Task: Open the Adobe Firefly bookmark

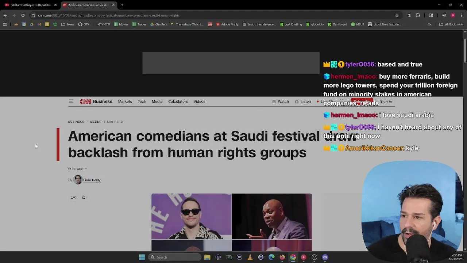Action: coord(227,24)
